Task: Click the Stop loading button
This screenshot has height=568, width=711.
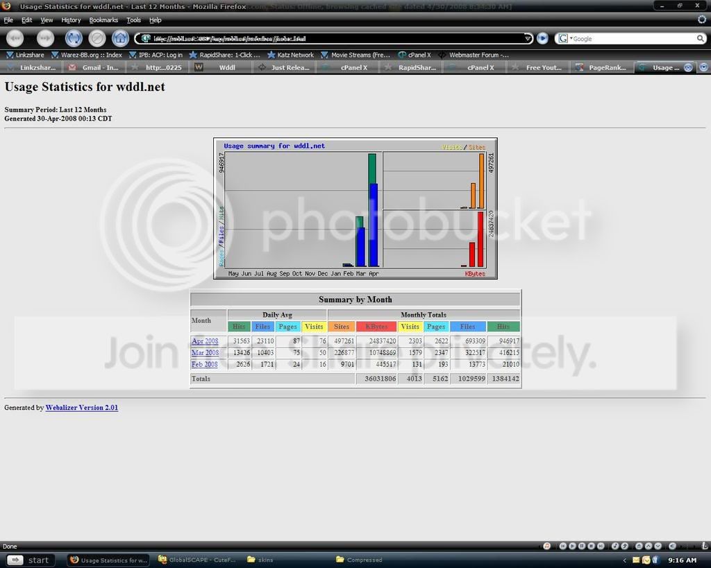Action: [x=97, y=39]
